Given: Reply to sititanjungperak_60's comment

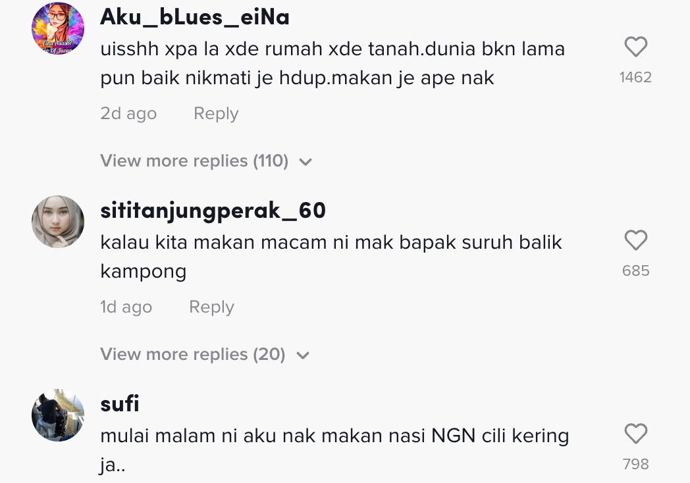Looking at the screenshot, I should pos(211,307).
